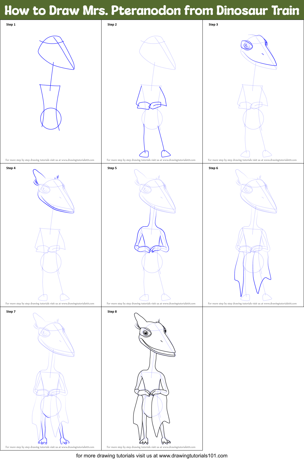Click the small site credit under Step 8

coord(151,447)
